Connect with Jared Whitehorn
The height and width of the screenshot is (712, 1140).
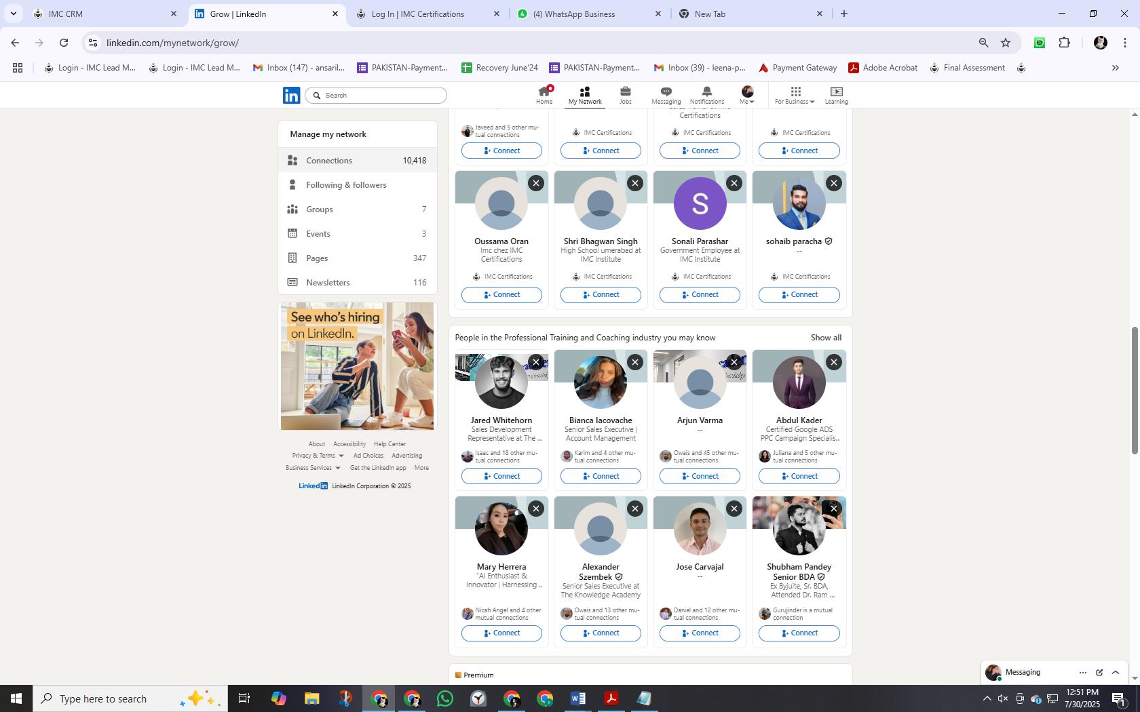point(501,476)
